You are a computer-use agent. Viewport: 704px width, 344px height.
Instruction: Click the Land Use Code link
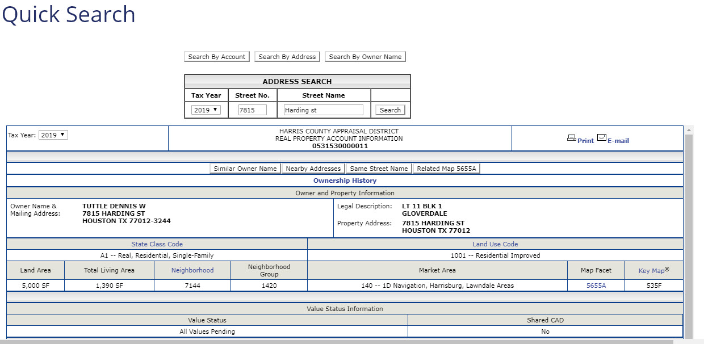point(495,244)
